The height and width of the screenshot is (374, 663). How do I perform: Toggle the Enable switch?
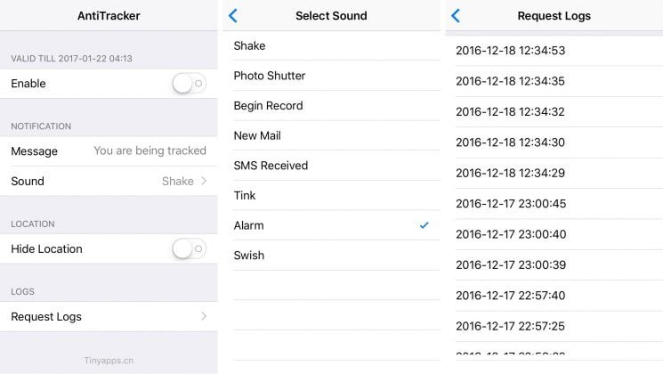tap(189, 84)
